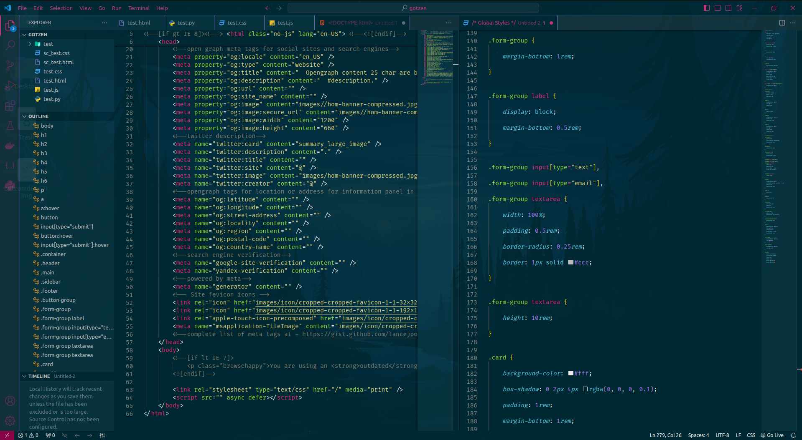The image size is (802, 440).
Task: Open the File menu
Action: pos(22,8)
